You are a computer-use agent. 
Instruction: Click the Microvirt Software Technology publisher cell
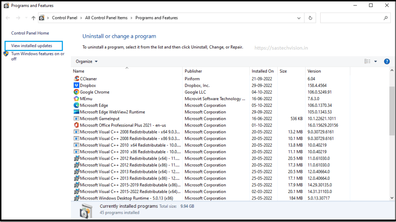(215, 99)
